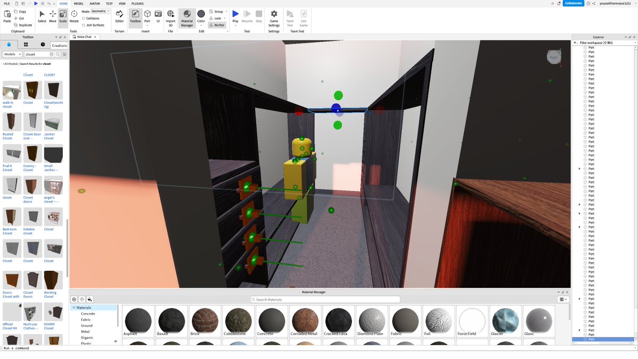This screenshot has width=638, height=359.
Task: Click Paste in Clipboard group
Action: 7,16
